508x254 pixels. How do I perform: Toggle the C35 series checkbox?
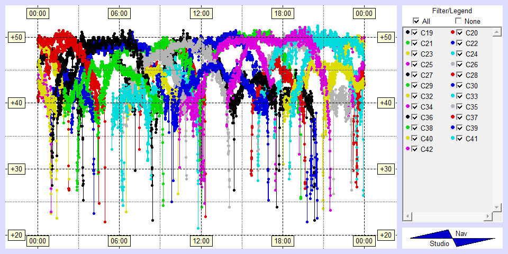[460, 107]
